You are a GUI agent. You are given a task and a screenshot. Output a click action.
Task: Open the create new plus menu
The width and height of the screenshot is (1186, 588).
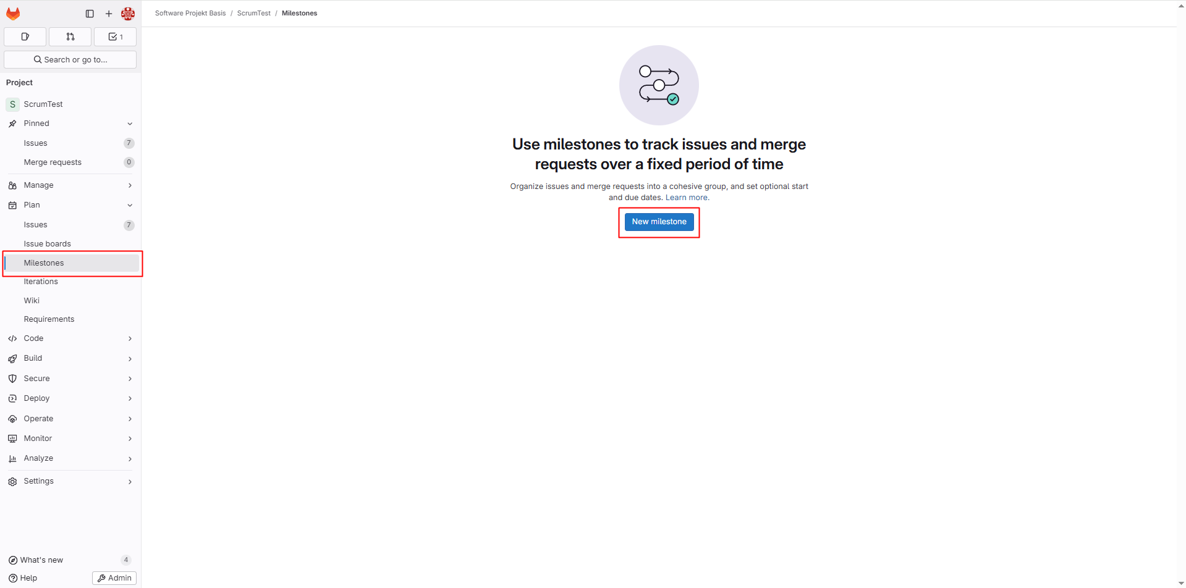pyautogui.click(x=109, y=14)
